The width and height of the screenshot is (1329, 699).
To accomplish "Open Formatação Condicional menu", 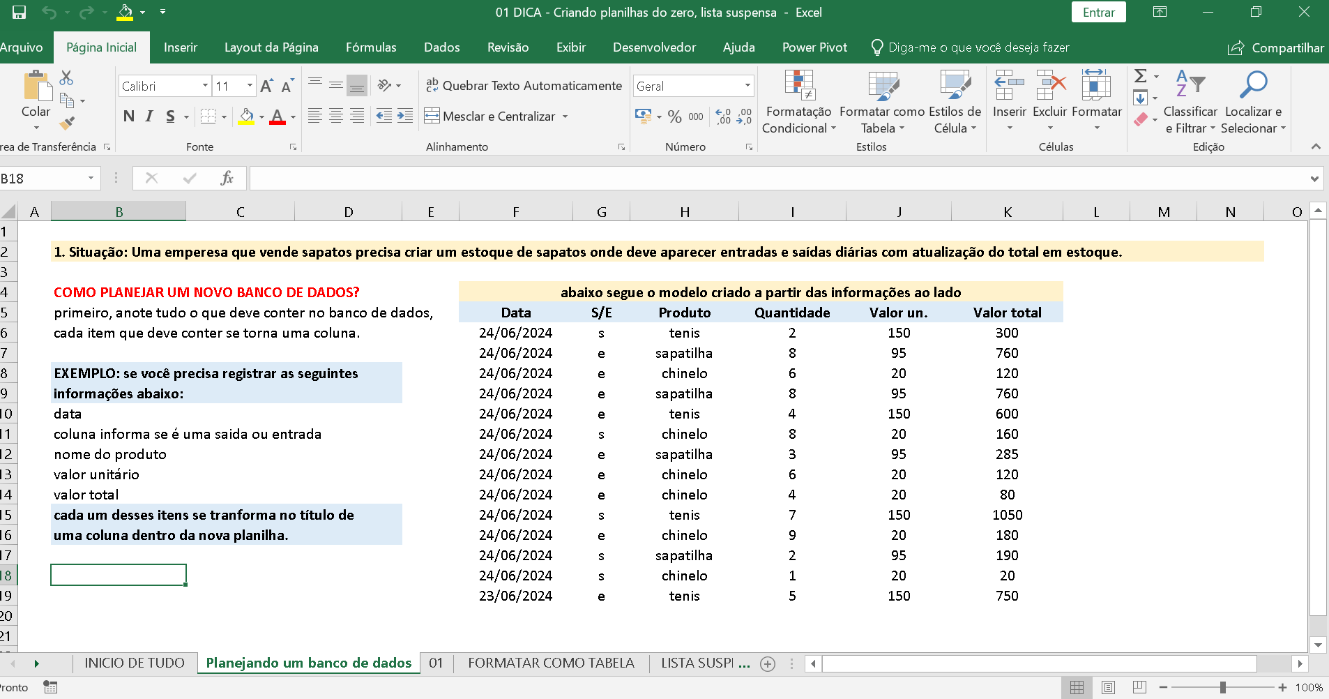I will [x=798, y=102].
